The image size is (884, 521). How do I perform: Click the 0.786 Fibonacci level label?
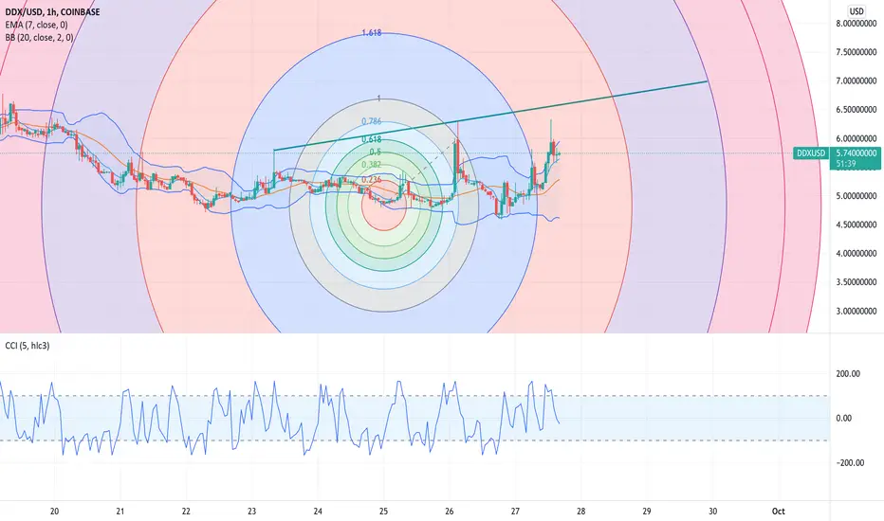372,121
